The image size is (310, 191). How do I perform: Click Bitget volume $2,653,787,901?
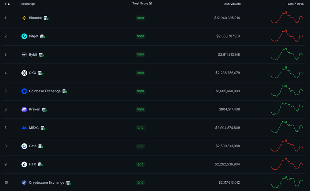[228, 36]
